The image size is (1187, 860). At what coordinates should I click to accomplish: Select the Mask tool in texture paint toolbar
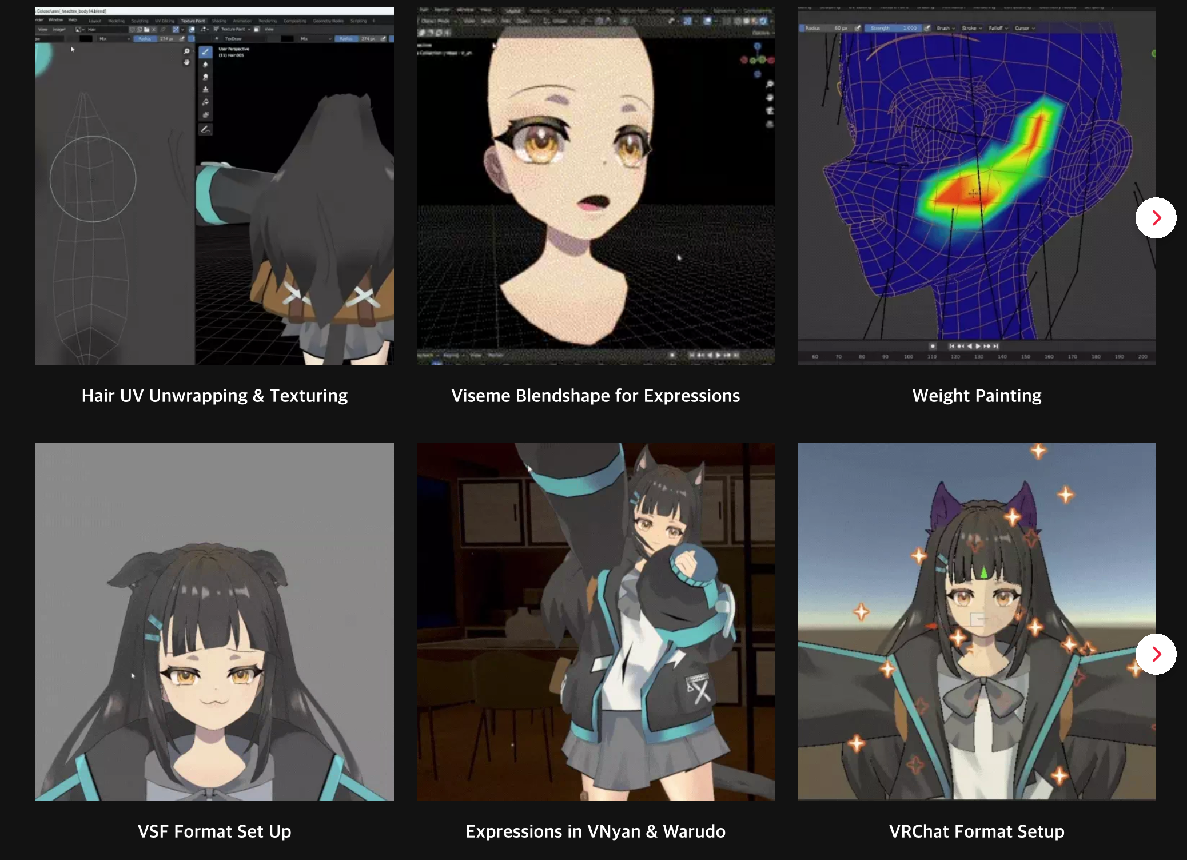point(205,114)
